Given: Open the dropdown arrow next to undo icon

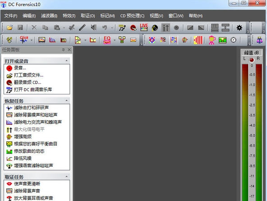Looking at the screenshot, I should pos(112,28).
